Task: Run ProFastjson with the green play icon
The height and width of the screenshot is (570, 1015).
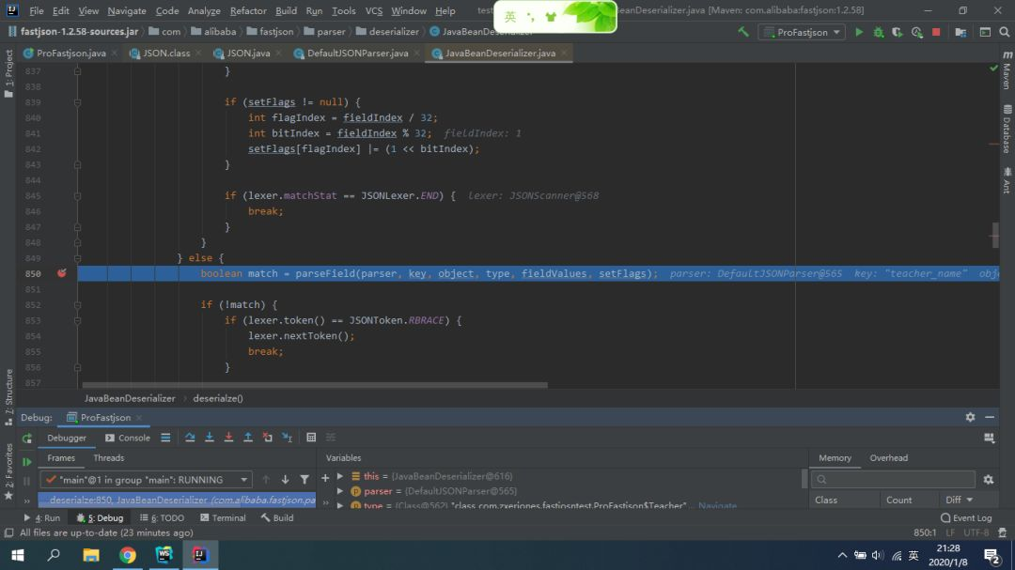Action: [x=859, y=32]
